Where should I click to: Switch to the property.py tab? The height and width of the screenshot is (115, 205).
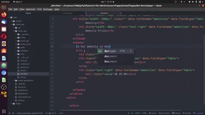68,13
